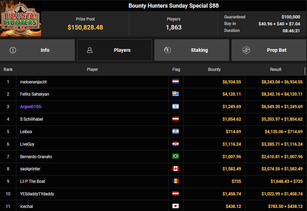Viewport: 307px width, 211px height.
Task: Click the Canada flag beside saskprinter
Action: pos(176,169)
